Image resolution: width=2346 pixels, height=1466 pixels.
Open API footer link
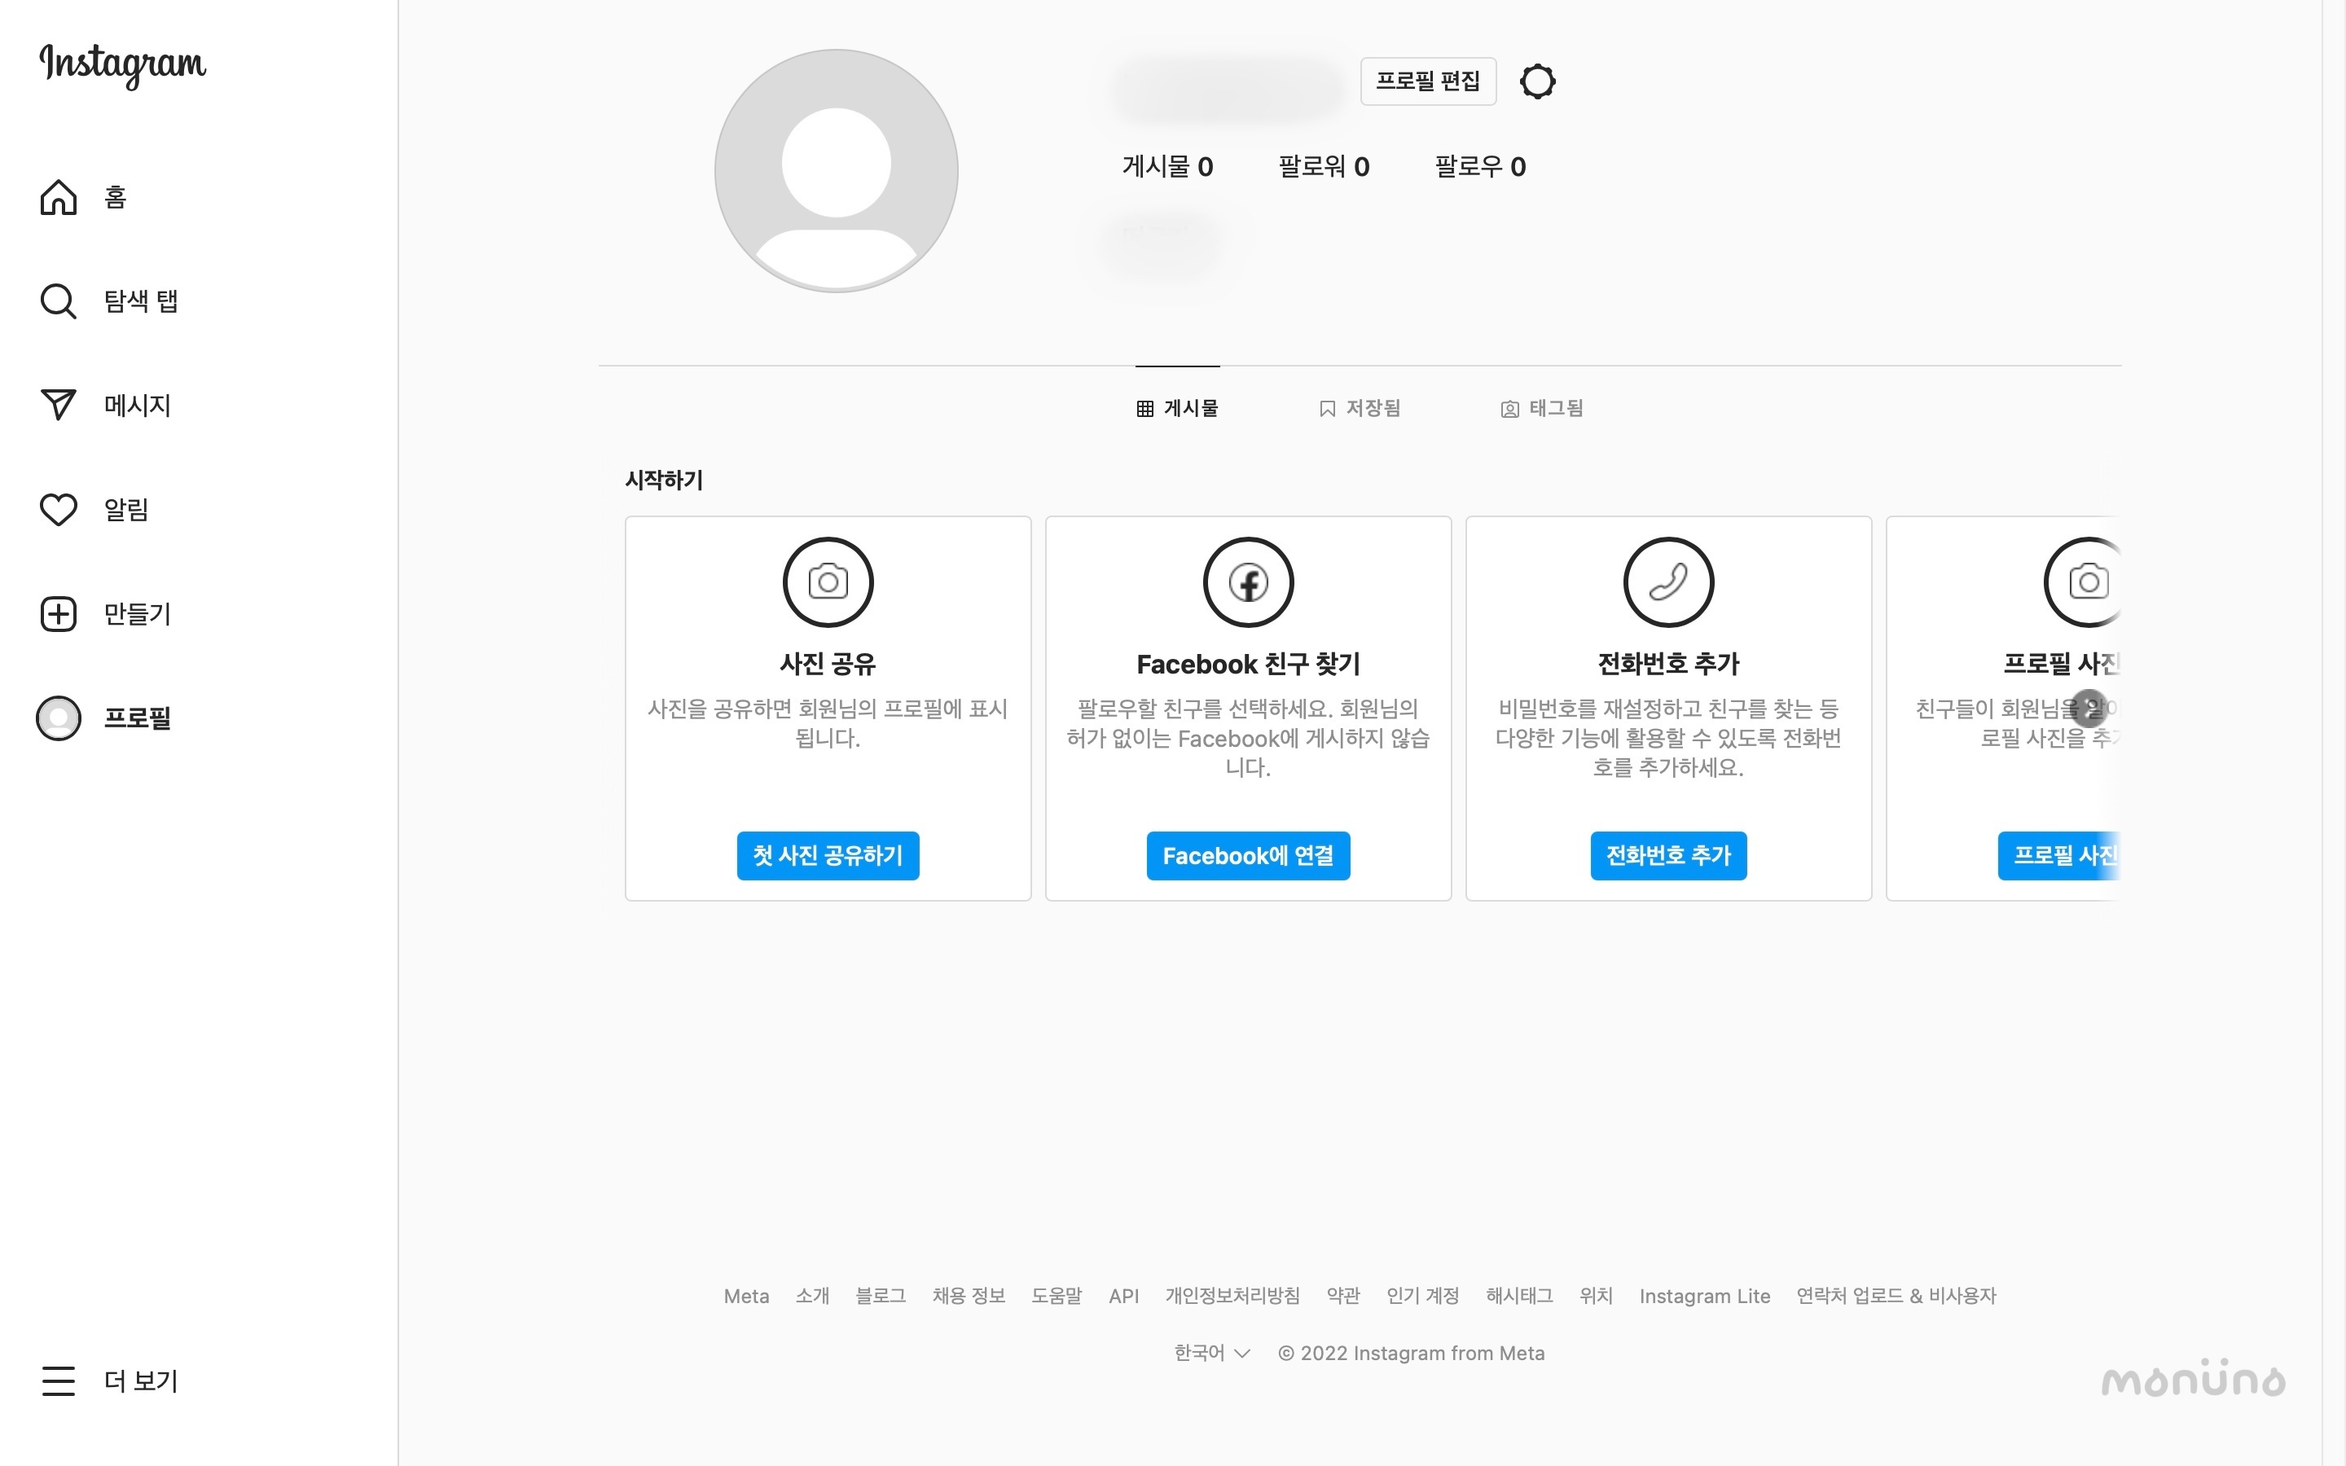click(x=1123, y=1297)
